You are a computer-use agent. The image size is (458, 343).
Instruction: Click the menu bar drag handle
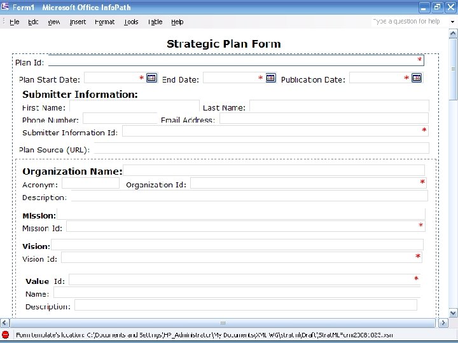pyautogui.click(x=4, y=22)
